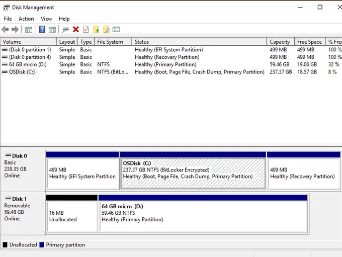Open the File menu
The image size is (342, 257).
[8, 19]
